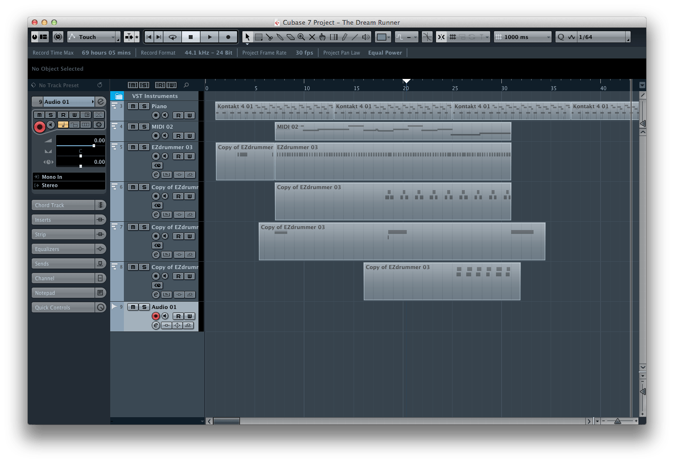Select the Play speaker tool

pyautogui.click(x=366, y=37)
